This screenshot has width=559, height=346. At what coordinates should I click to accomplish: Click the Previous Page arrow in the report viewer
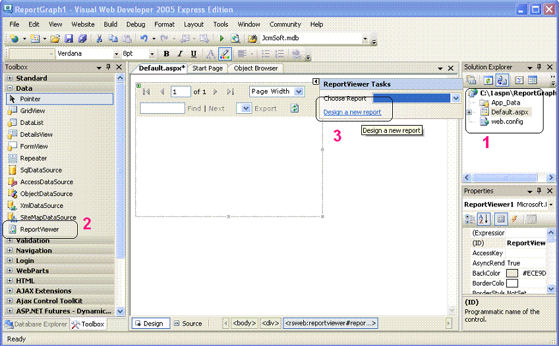(x=162, y=91)
